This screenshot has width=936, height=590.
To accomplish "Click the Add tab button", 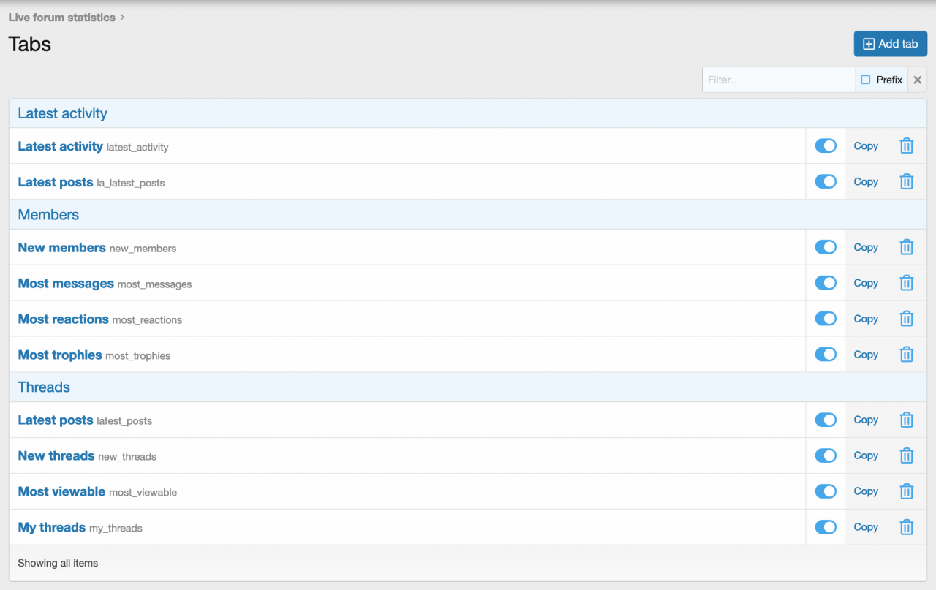I will 890,44.
